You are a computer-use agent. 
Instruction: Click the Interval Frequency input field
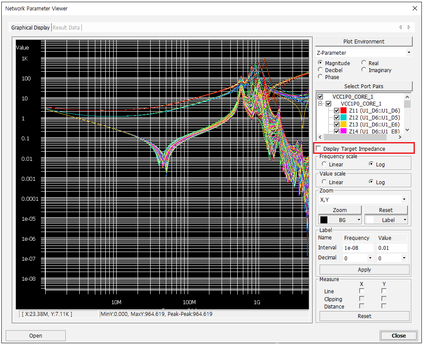[x=358, y=248]
